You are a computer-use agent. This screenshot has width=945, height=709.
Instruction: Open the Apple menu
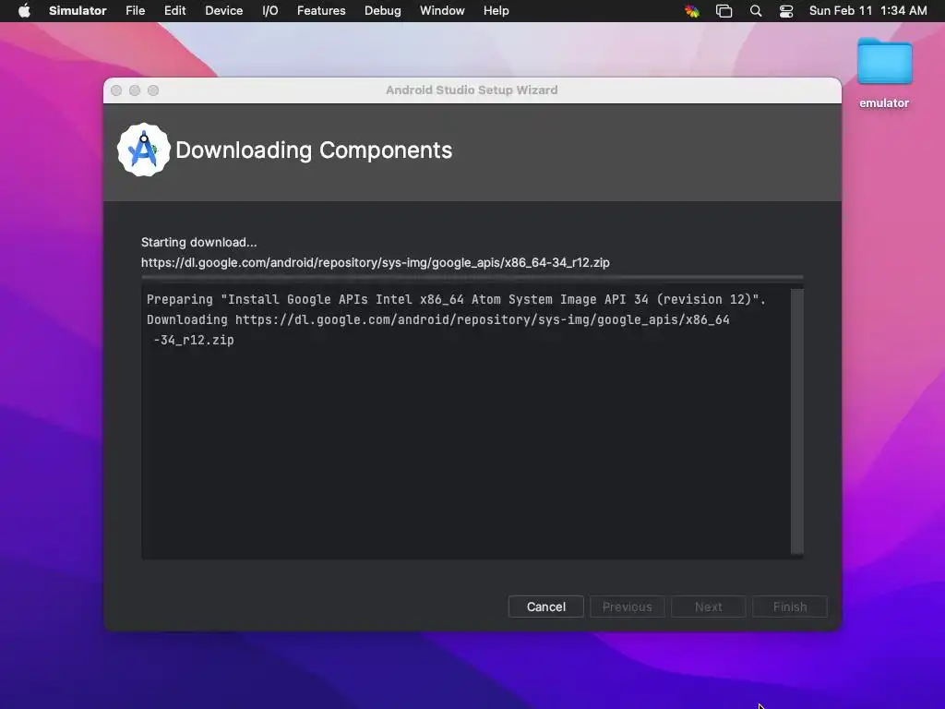point(24,11)
